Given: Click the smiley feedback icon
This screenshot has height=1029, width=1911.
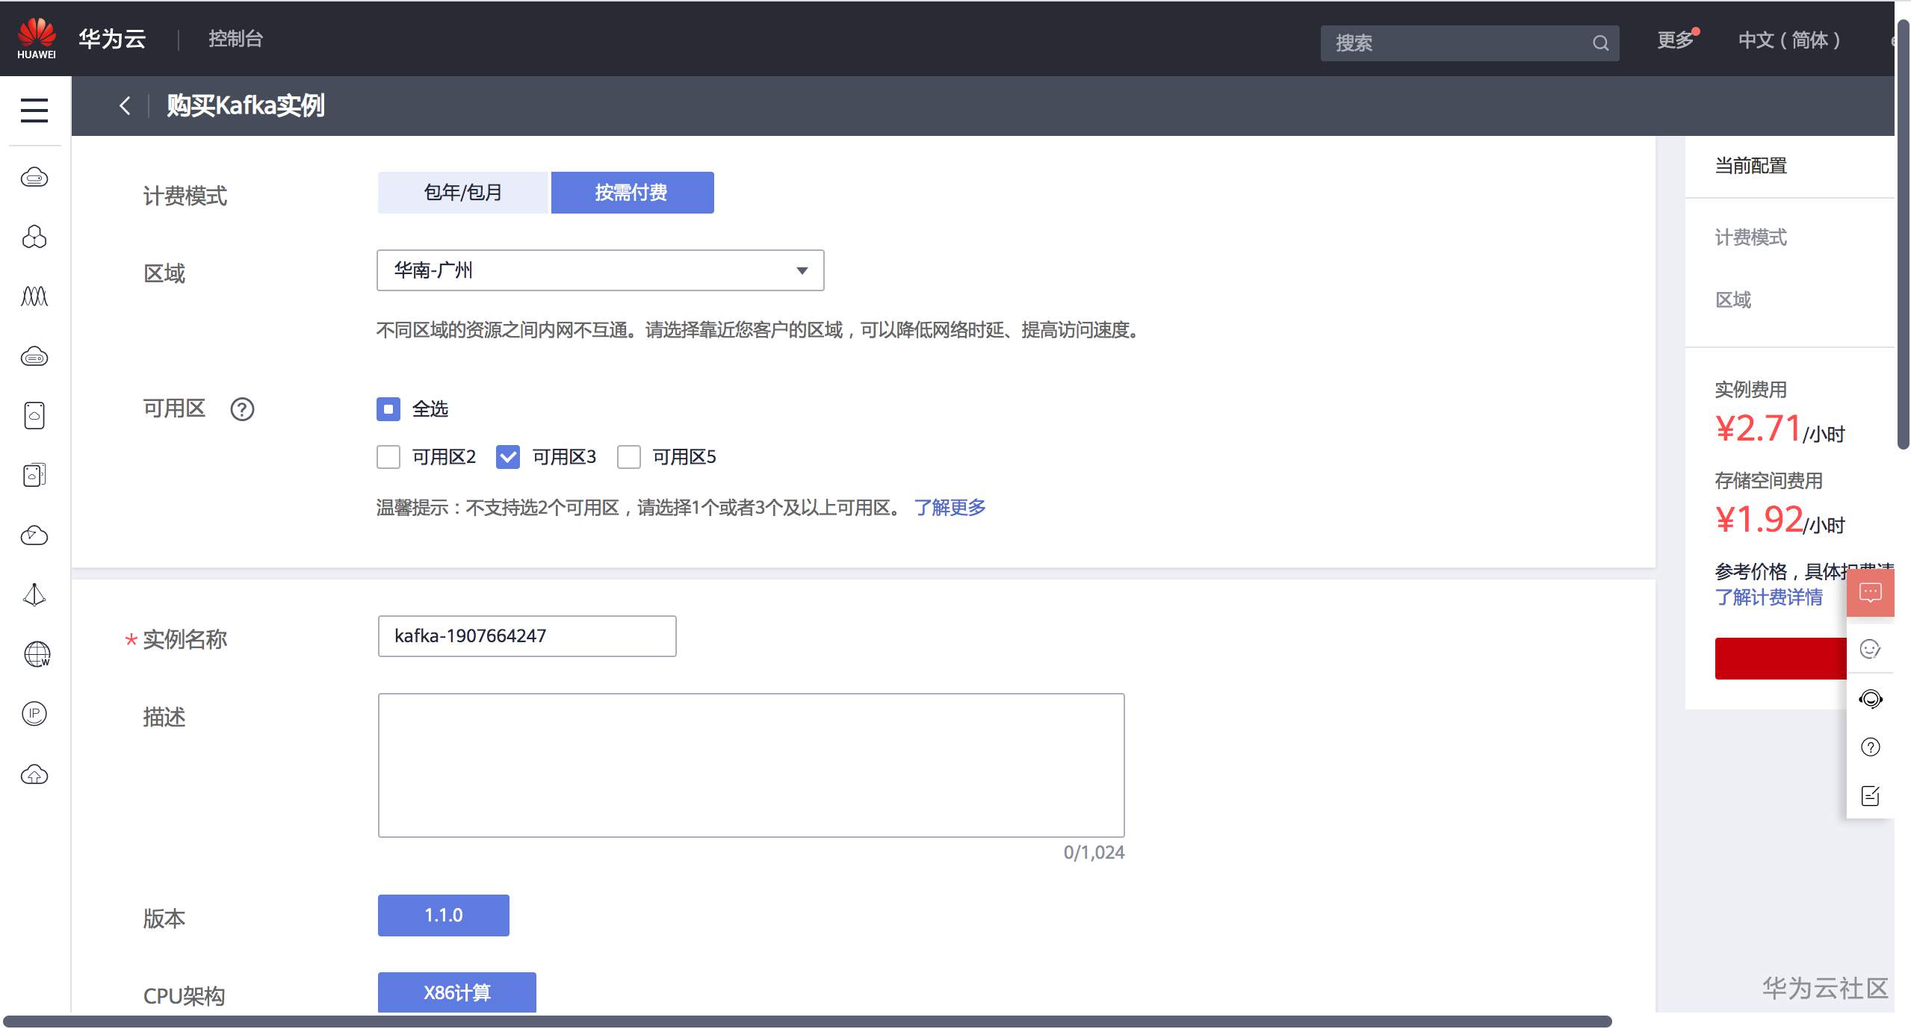Looking at the screenshot, I should point(1870,649).
